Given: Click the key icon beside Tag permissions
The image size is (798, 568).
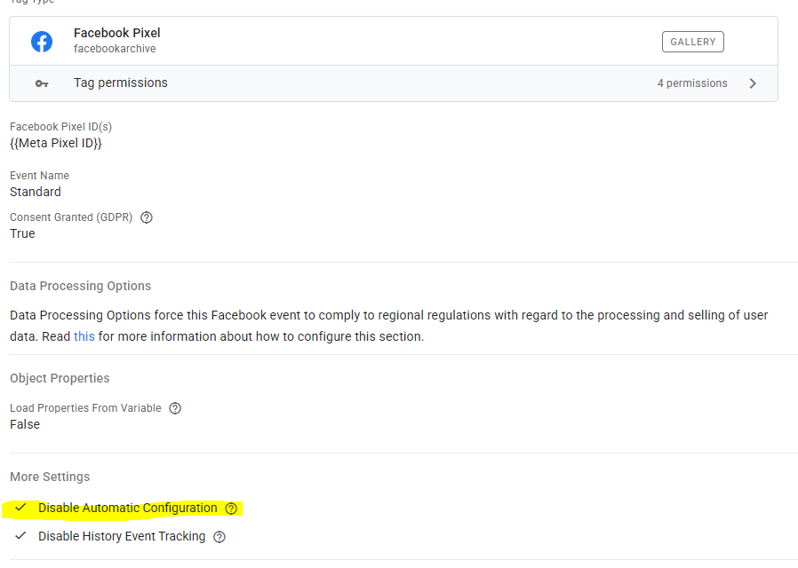Looking at the screenshot, I should [42, 83].
